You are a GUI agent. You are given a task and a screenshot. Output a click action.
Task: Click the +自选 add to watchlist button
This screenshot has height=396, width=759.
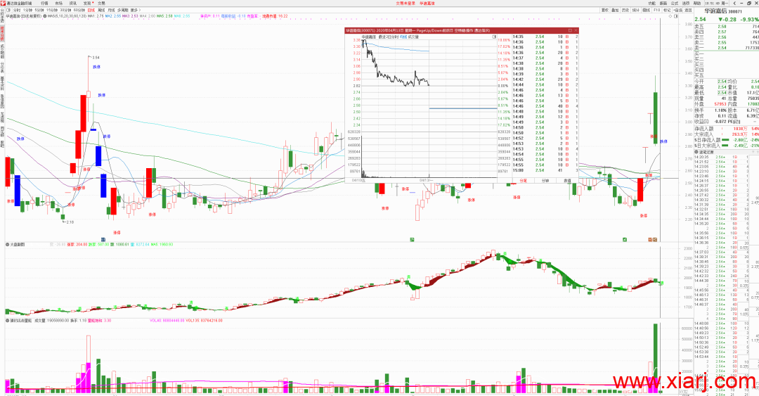pyautogui.click(x=677, y=10)
